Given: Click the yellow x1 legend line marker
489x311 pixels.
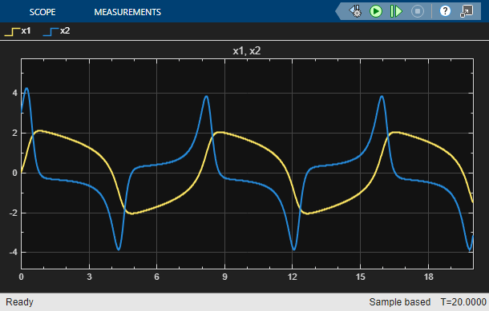Looking at the screenshot, I should click(x=12, y=32).
